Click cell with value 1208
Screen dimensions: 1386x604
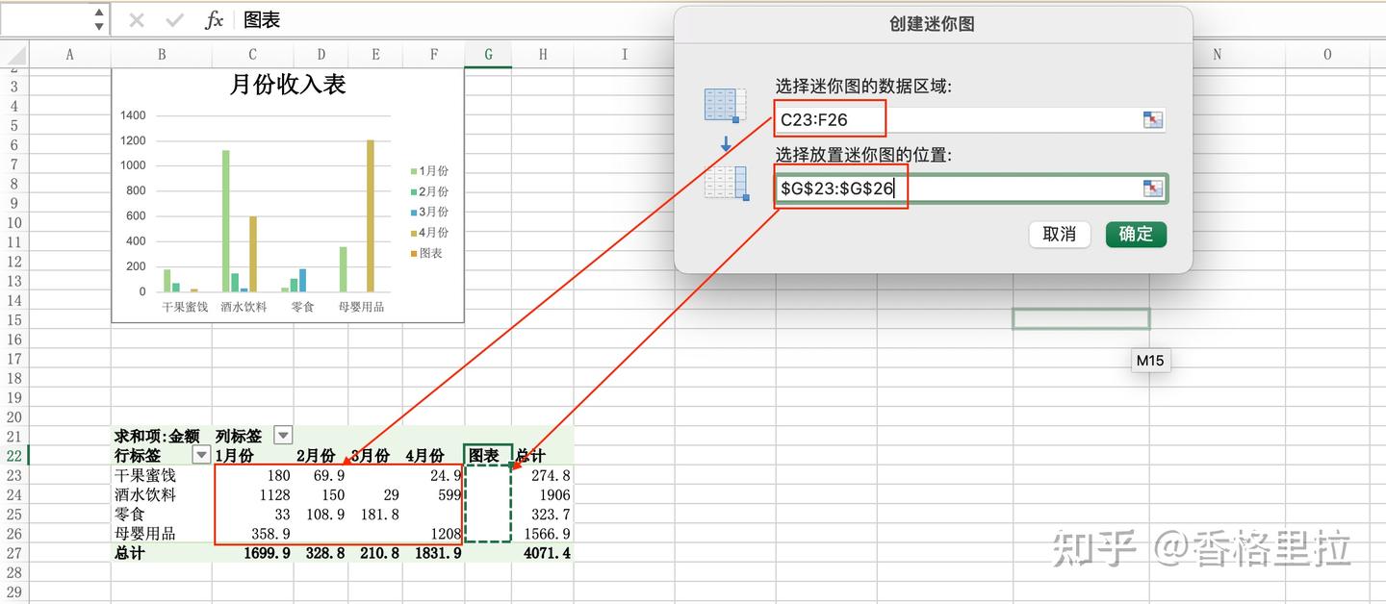[x=434, y=533]
